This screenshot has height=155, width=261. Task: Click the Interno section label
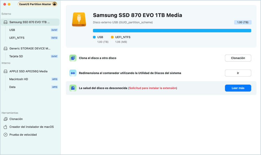pos(6,63)
